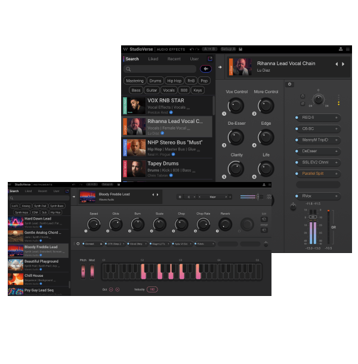Filter instruments by Synth Pad tag
Image resolution: width=358 pixels, height=364 pixels.
(x=40, y=206)
